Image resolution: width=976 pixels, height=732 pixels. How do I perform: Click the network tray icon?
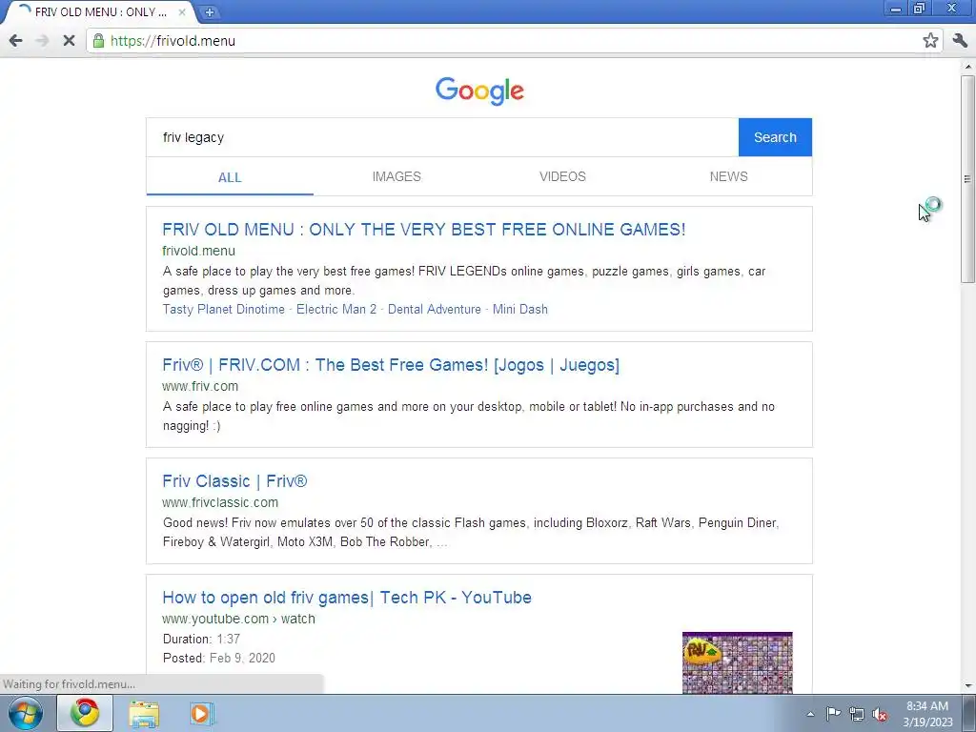[x=857, y=715]
